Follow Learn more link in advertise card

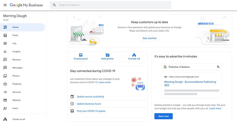[215, 109]
